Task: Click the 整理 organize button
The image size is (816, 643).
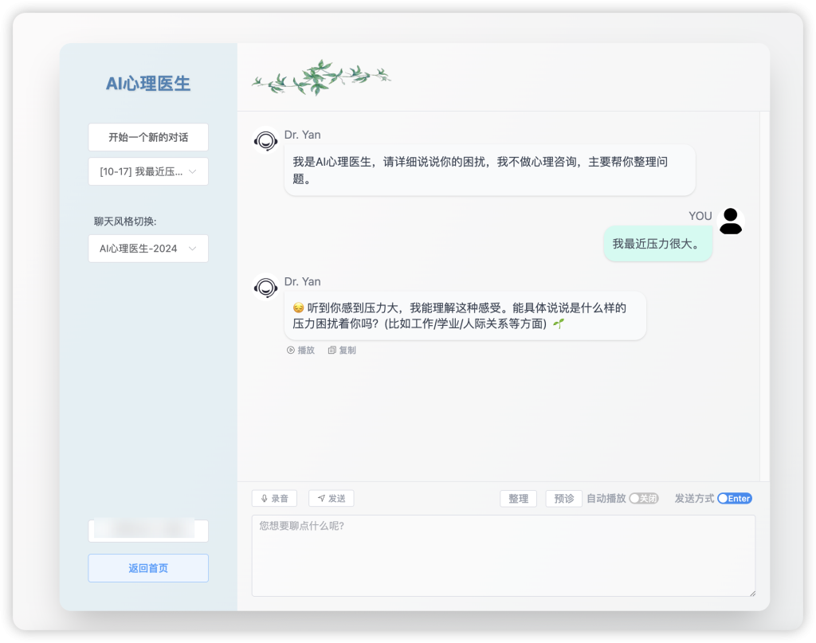Action: tap(518, 499)
